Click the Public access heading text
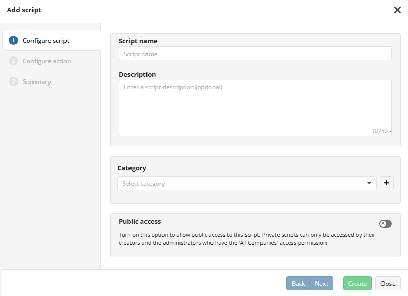408x296 pixels. (140, 221)
